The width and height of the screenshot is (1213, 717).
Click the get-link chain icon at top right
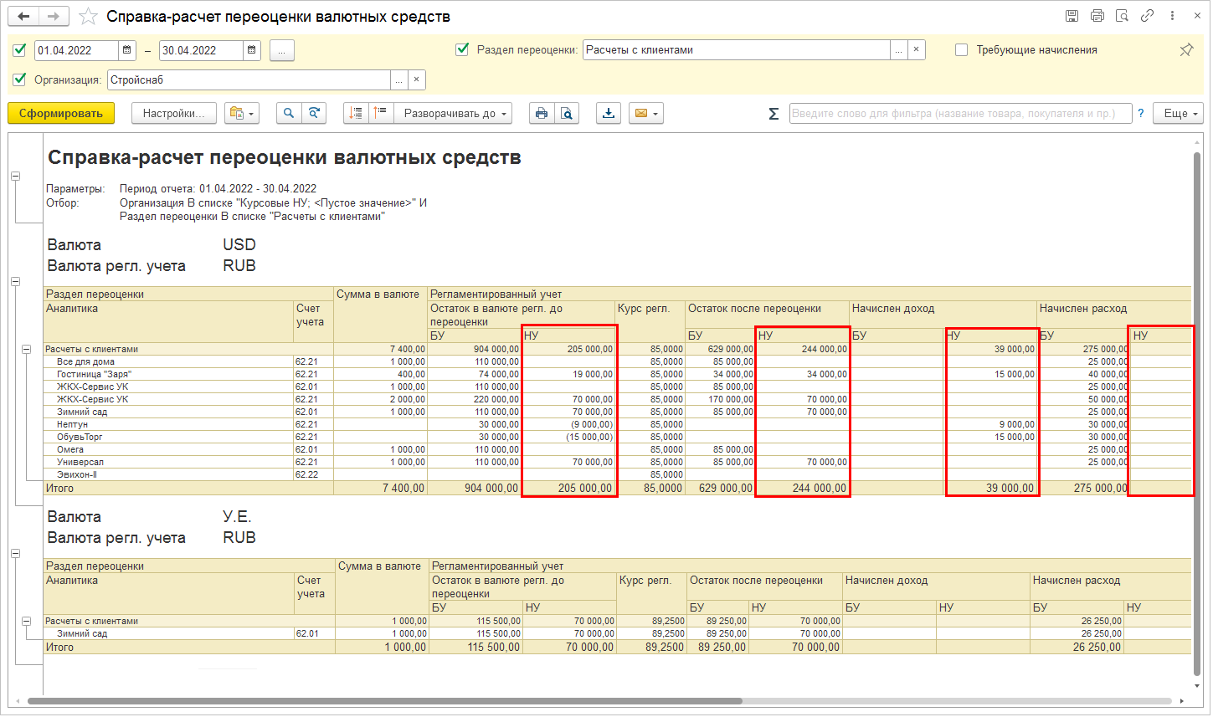pyautogui.click(x=1147, y=16)
